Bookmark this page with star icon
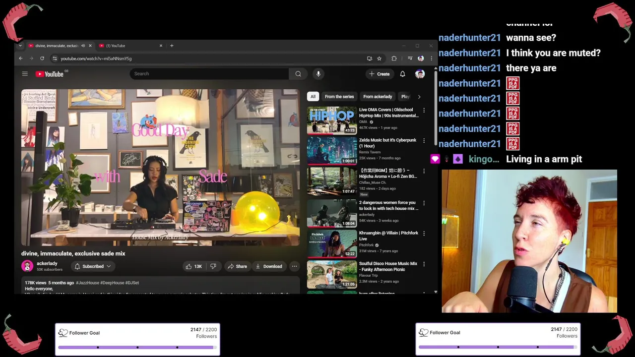Image resolution: width=635 pixels, height=357 pixels. click(379, 59)
